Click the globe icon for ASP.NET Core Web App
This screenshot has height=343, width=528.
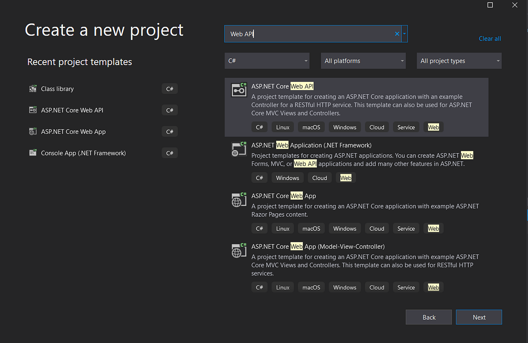tap(238, 199)
